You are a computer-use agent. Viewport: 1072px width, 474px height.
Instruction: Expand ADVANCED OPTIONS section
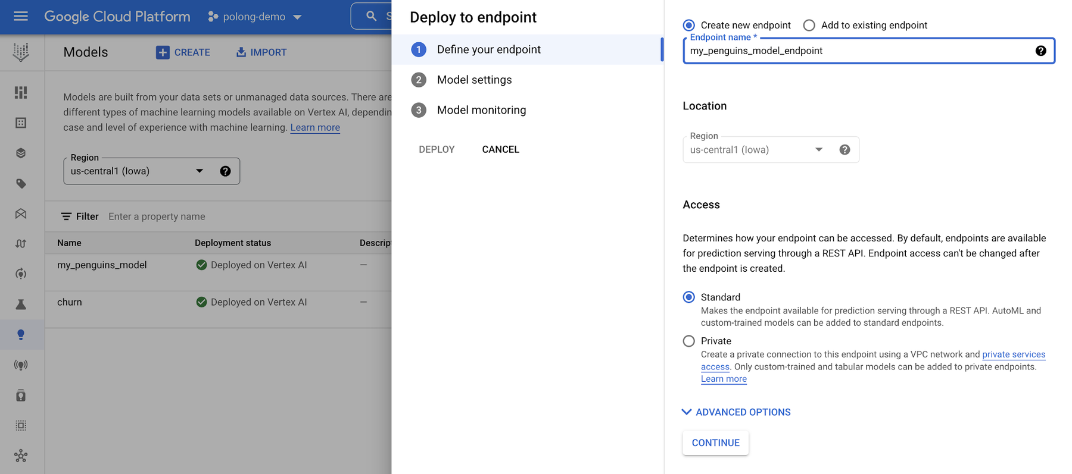click(737, 412)
